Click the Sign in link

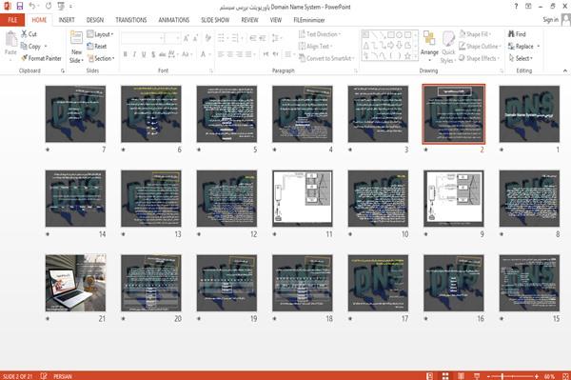click(551, 20)
